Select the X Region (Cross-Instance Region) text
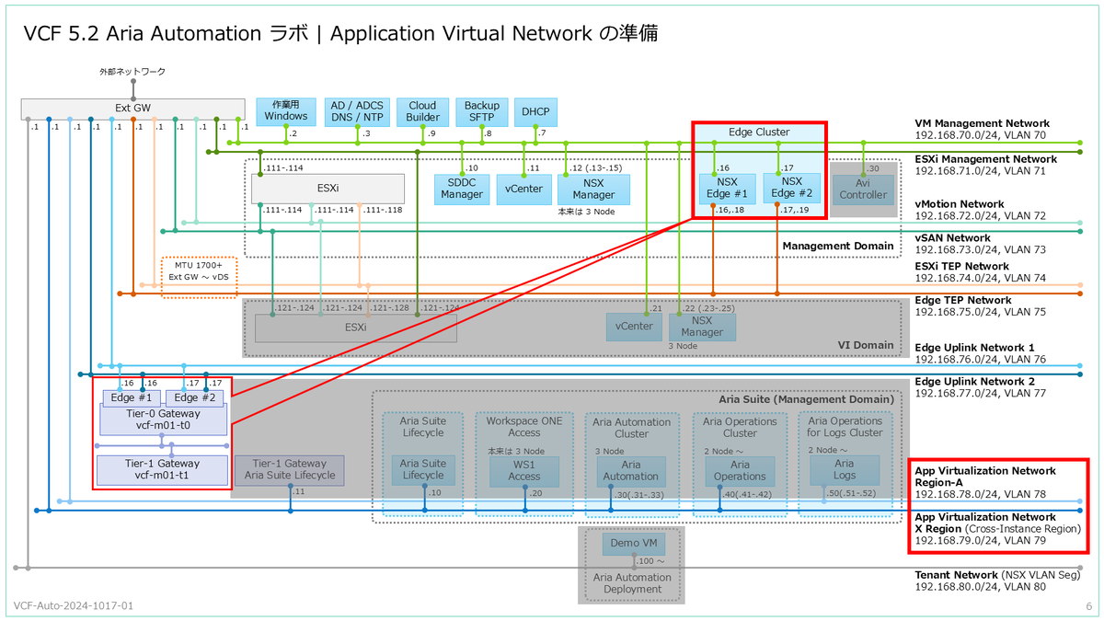The image size is (1104, 621). coord(997,529)
